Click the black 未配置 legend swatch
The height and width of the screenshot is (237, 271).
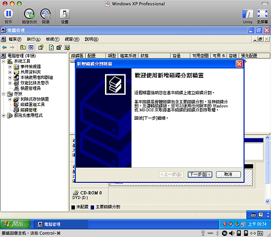pos(73,207)
